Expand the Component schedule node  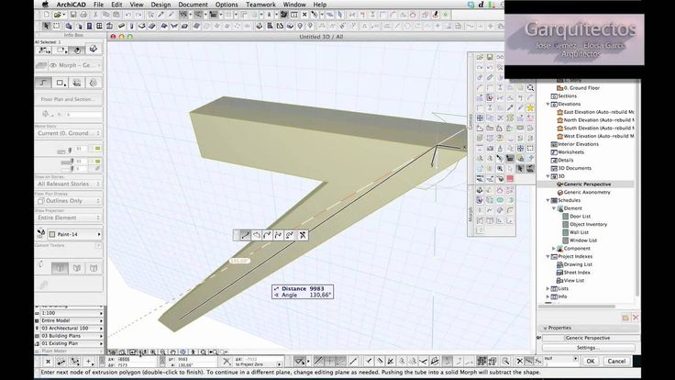554,249
